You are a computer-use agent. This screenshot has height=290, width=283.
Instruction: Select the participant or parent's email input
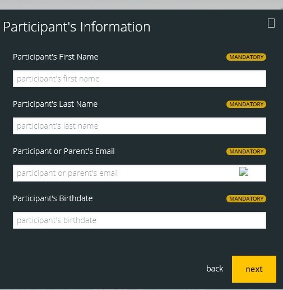pyautogui.click(x=140, y=173)
